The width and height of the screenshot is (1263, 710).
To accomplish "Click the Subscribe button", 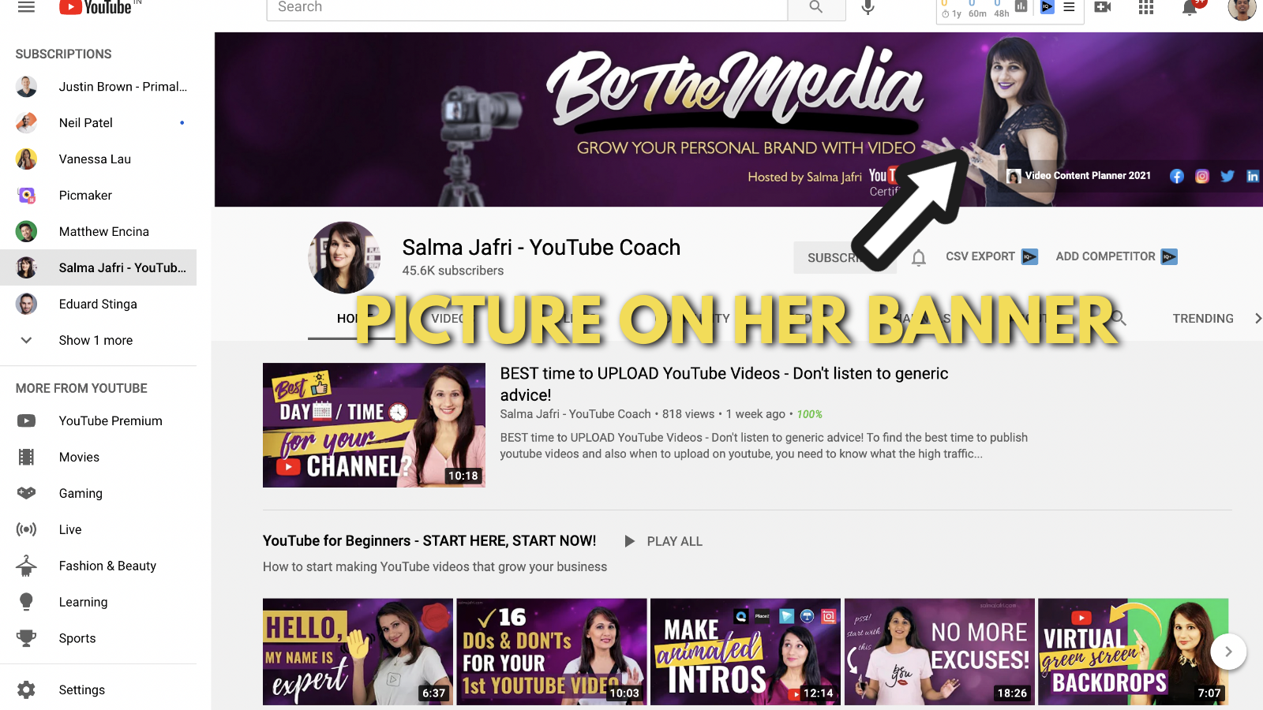I will 845,258.
